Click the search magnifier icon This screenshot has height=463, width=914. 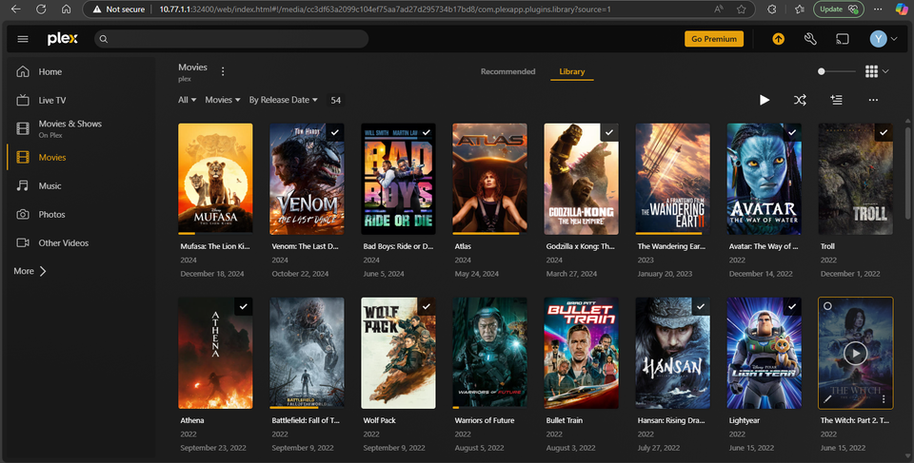tap(104, 39)
